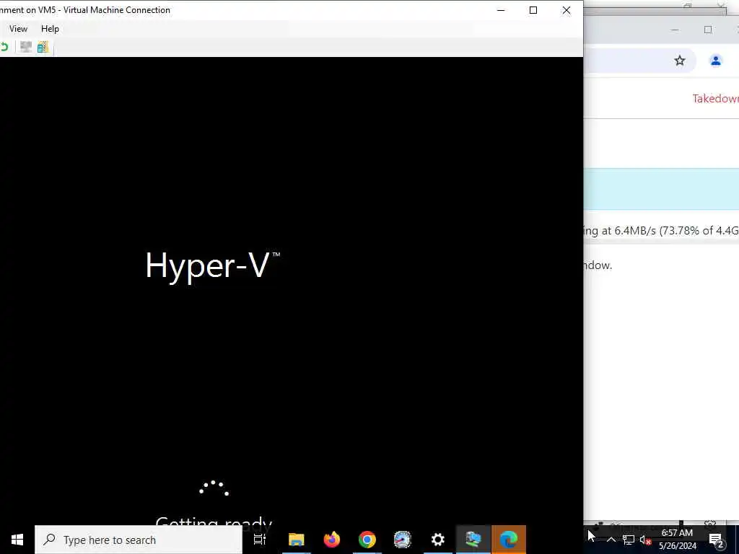Open the Windows Start menu
The width and height of the screenshot is (739, 554).
click(x=17, y=540)
